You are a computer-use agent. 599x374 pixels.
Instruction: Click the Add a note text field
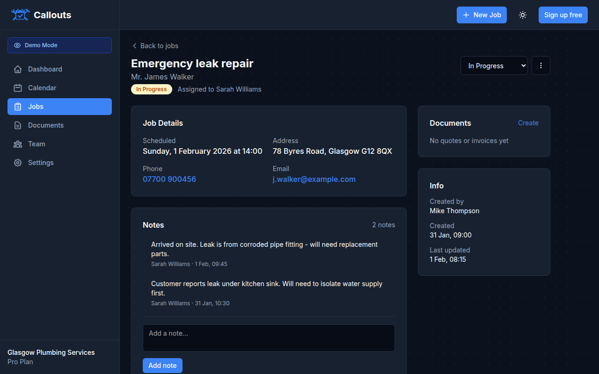click(x=269, y=338)
